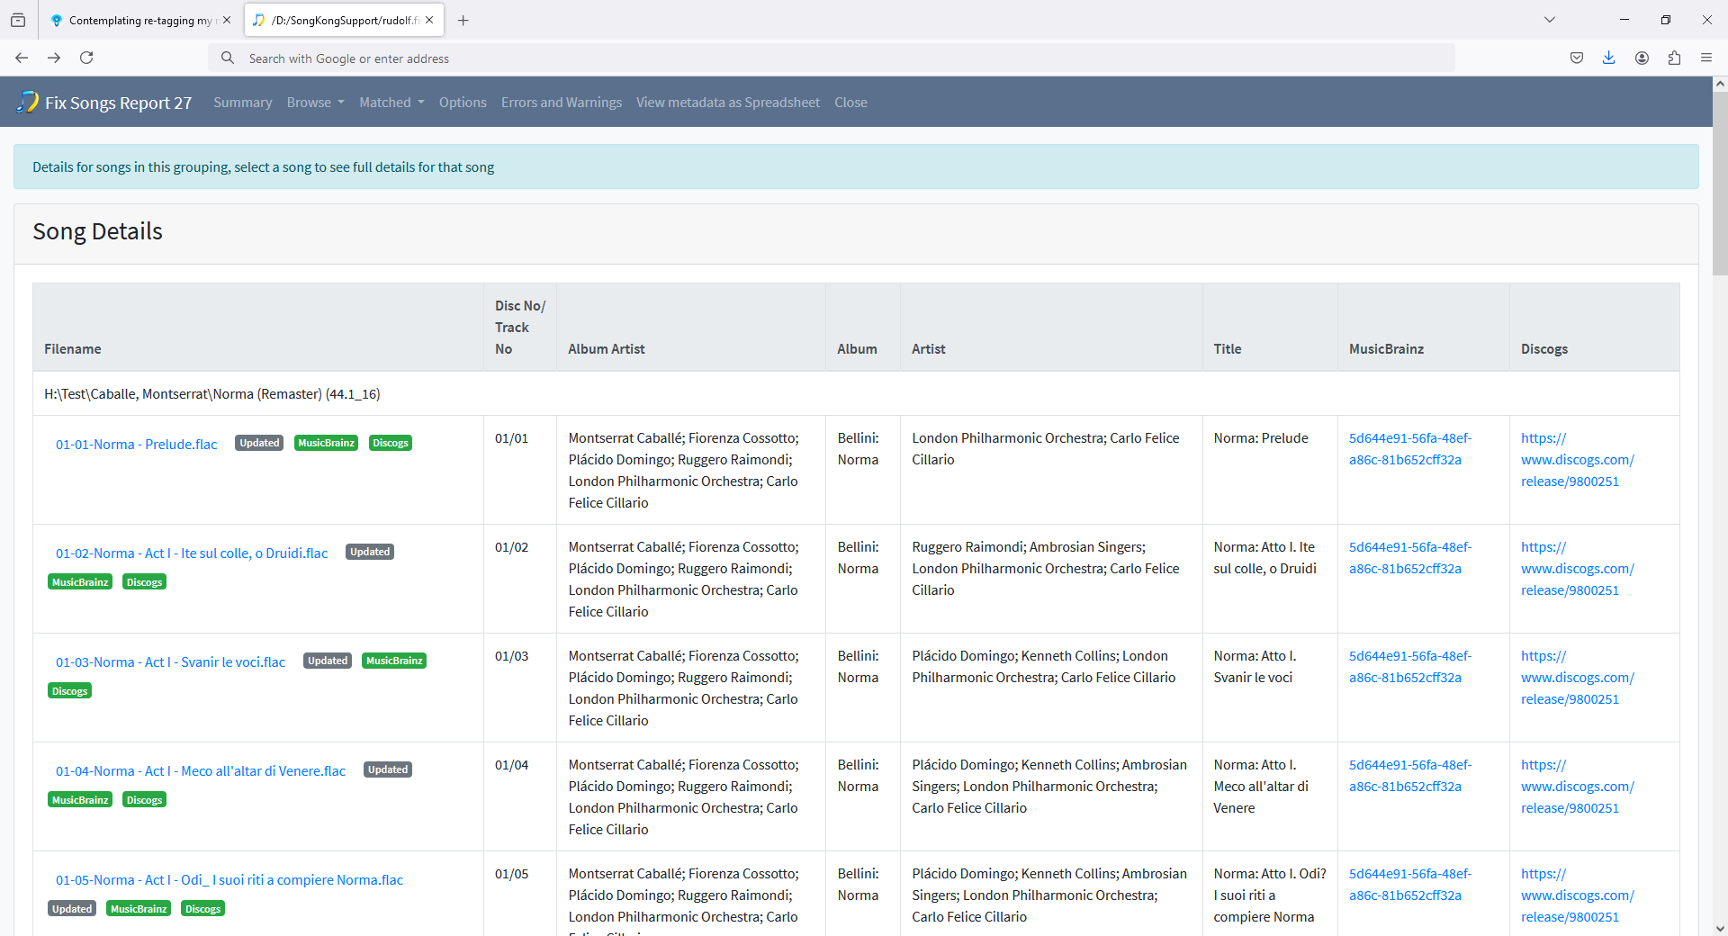The width and height of the screenshot is (1728, 936).
Task: Click the SongKong logo in the navbar
Action: [27, 102]
